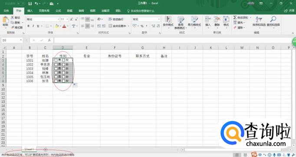Screen dimensions: 296x157
Task: Collapse the ribbon with the chevron
Action: [x=293, y=33]
